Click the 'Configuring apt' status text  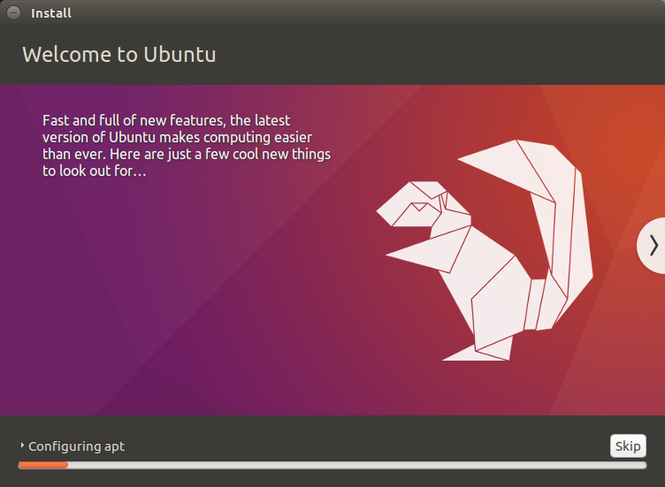(76, 446)
